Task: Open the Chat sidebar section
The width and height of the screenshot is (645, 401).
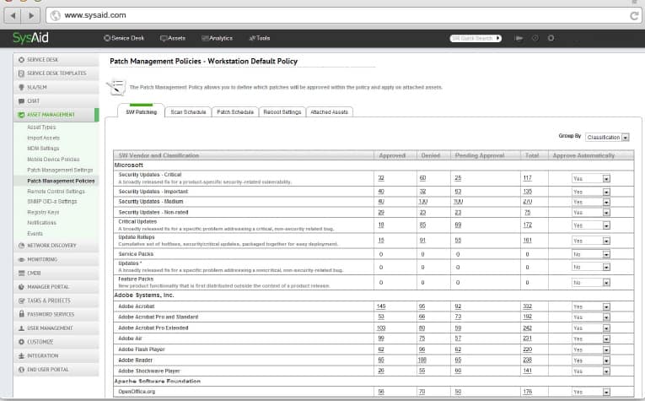Action: point(56,100)
